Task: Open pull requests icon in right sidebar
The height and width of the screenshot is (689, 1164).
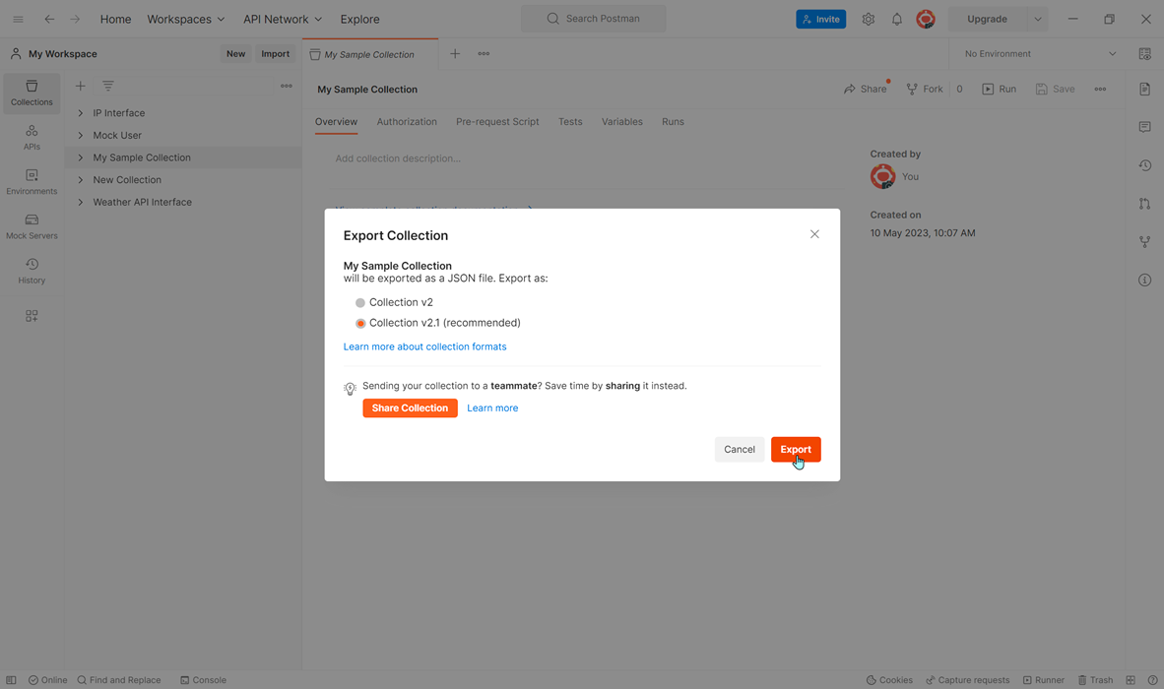Action: tap(1144, 203)
